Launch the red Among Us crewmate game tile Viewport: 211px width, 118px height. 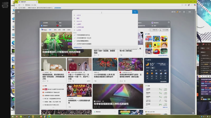[x=156, y=51]
